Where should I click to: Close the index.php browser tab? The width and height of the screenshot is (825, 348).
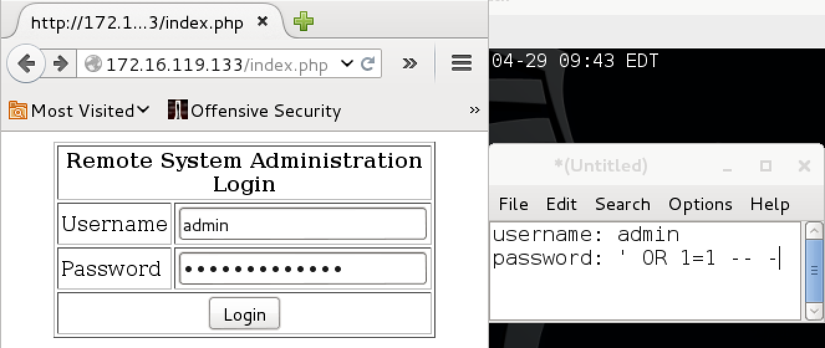coord(263,22)
